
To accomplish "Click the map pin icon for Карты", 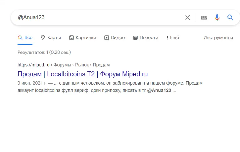I will tap(43, 38).
